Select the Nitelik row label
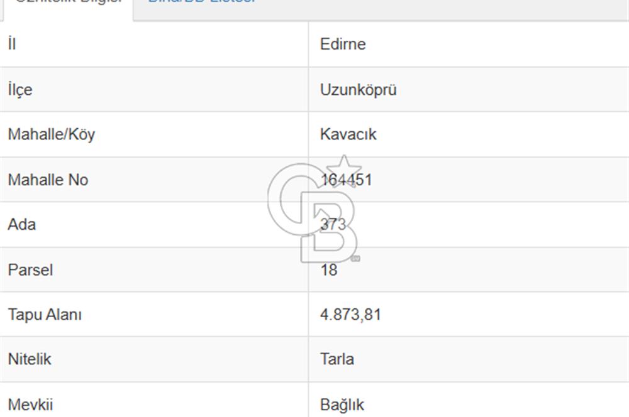629x417 pixels. tap(27, 359)
